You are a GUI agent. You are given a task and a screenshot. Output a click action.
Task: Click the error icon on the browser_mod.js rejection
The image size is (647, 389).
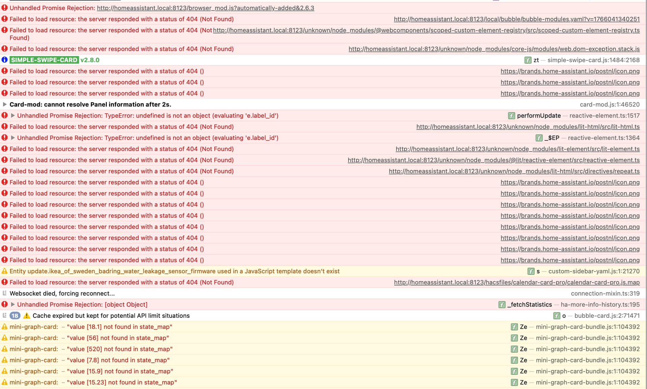pyautogui.click(x=5, y=8)
